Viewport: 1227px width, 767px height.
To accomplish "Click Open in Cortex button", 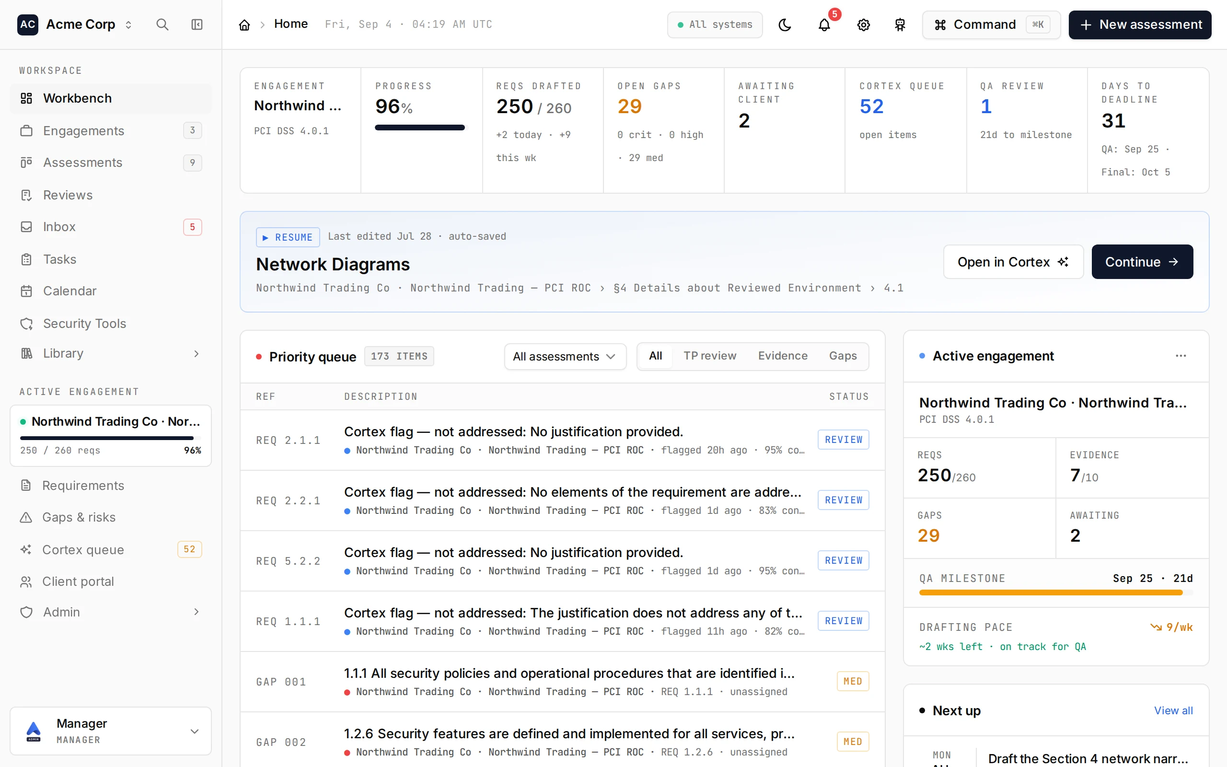I will point(1013,262).
